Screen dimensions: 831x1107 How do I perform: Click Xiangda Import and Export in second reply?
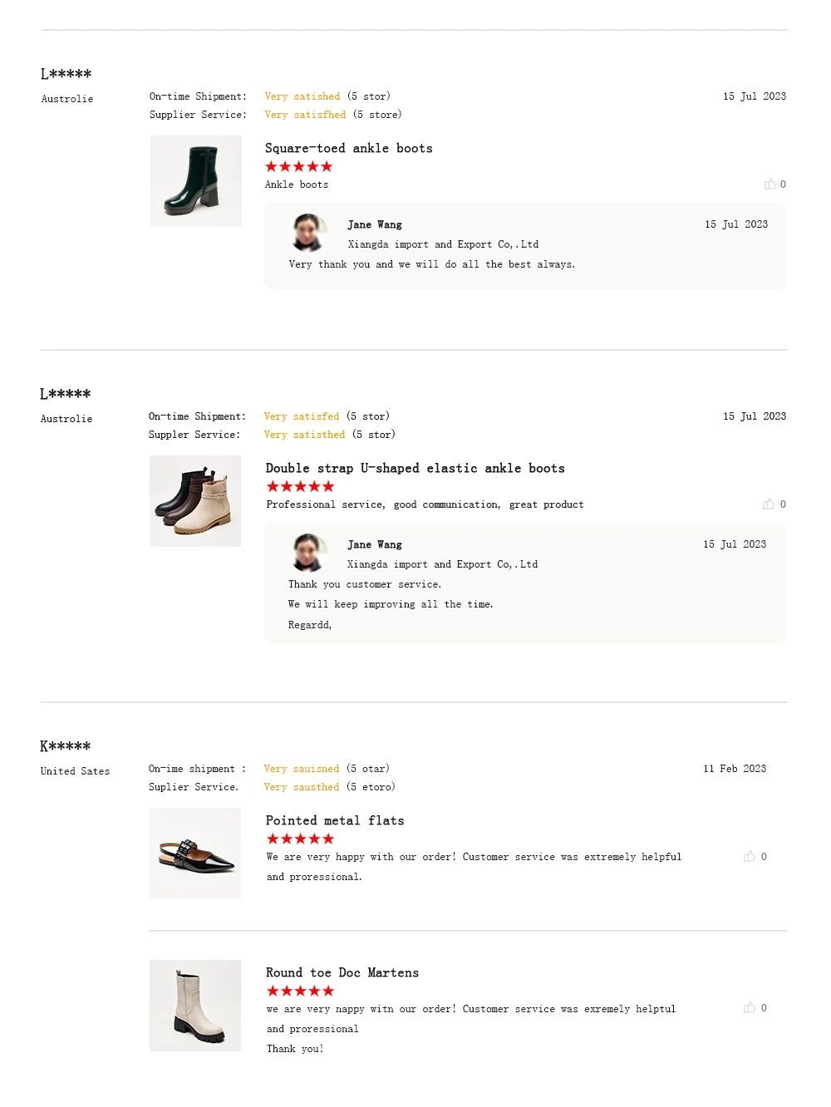[442, 564]
